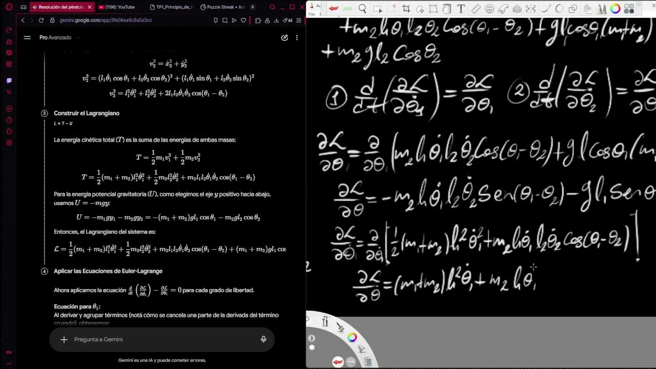
Task: Open the Draw Style shapes tool
Action: pos(572,9)
